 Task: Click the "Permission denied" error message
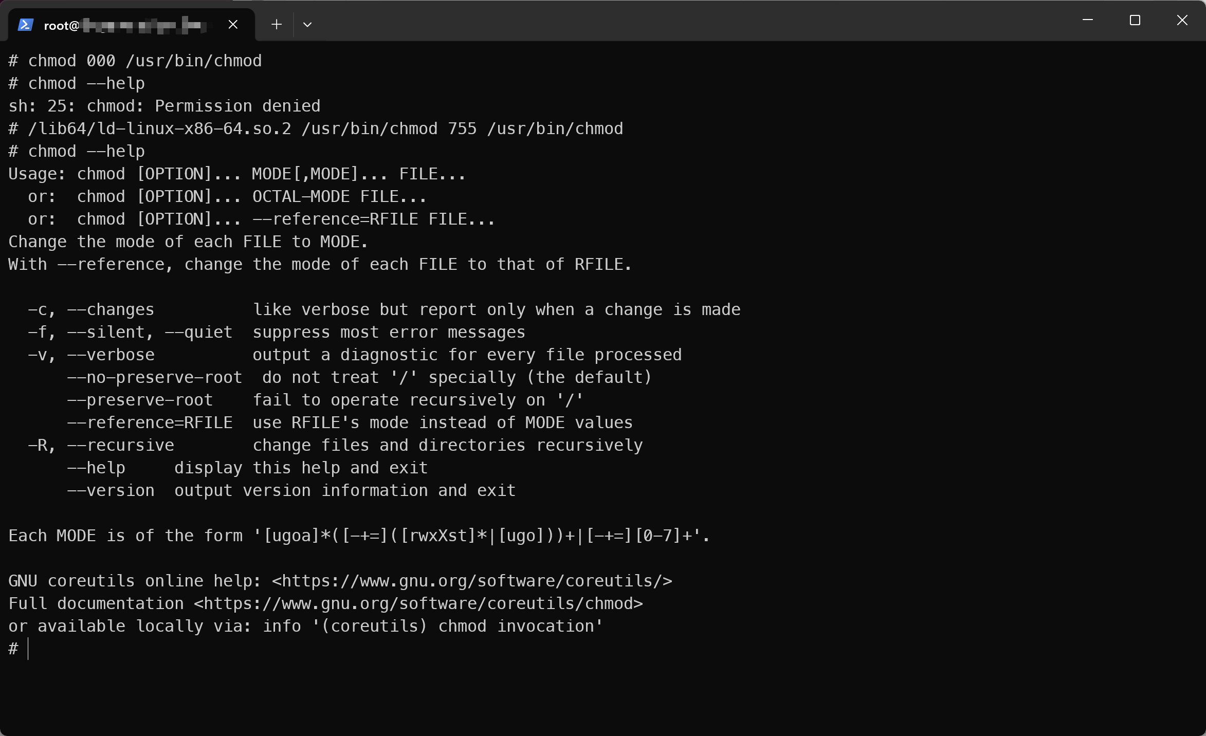(237, 106)
